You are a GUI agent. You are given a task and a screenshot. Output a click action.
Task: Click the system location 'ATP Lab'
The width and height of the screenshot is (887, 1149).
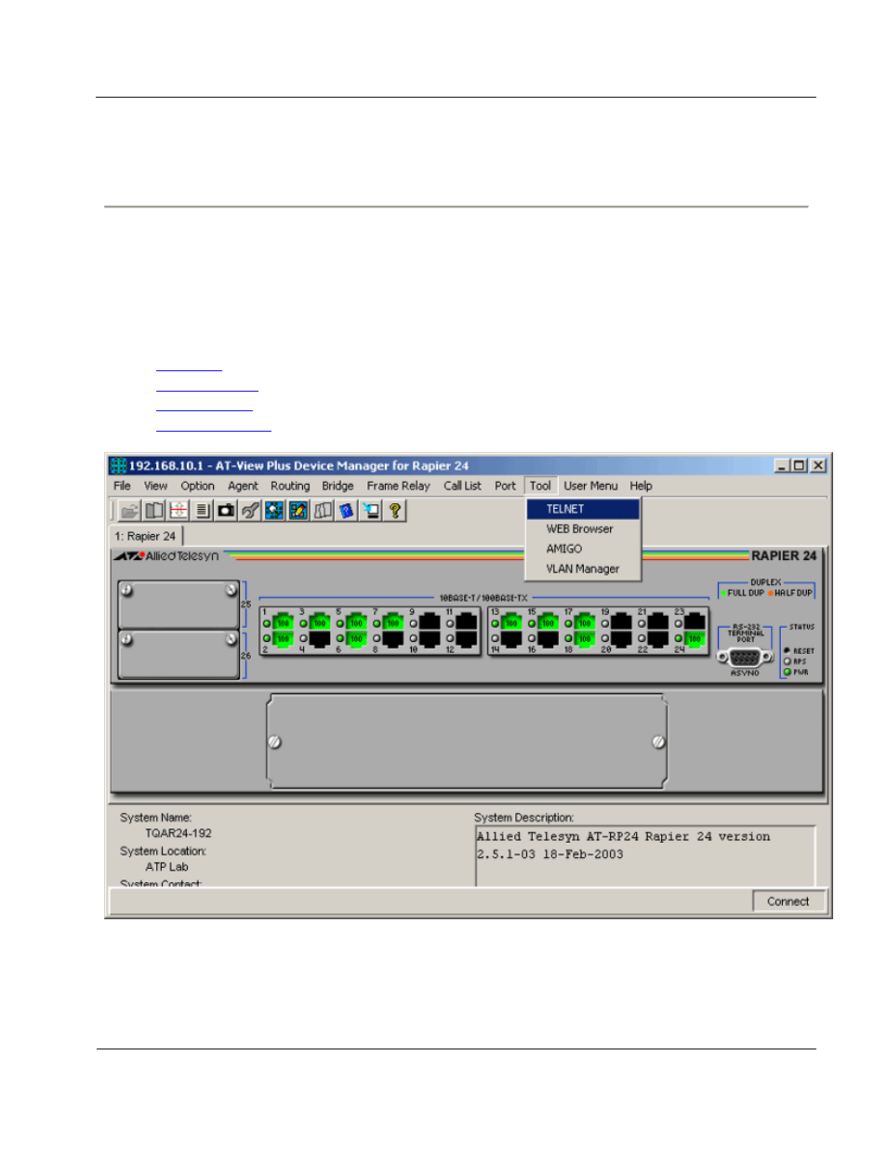point(166,867)
